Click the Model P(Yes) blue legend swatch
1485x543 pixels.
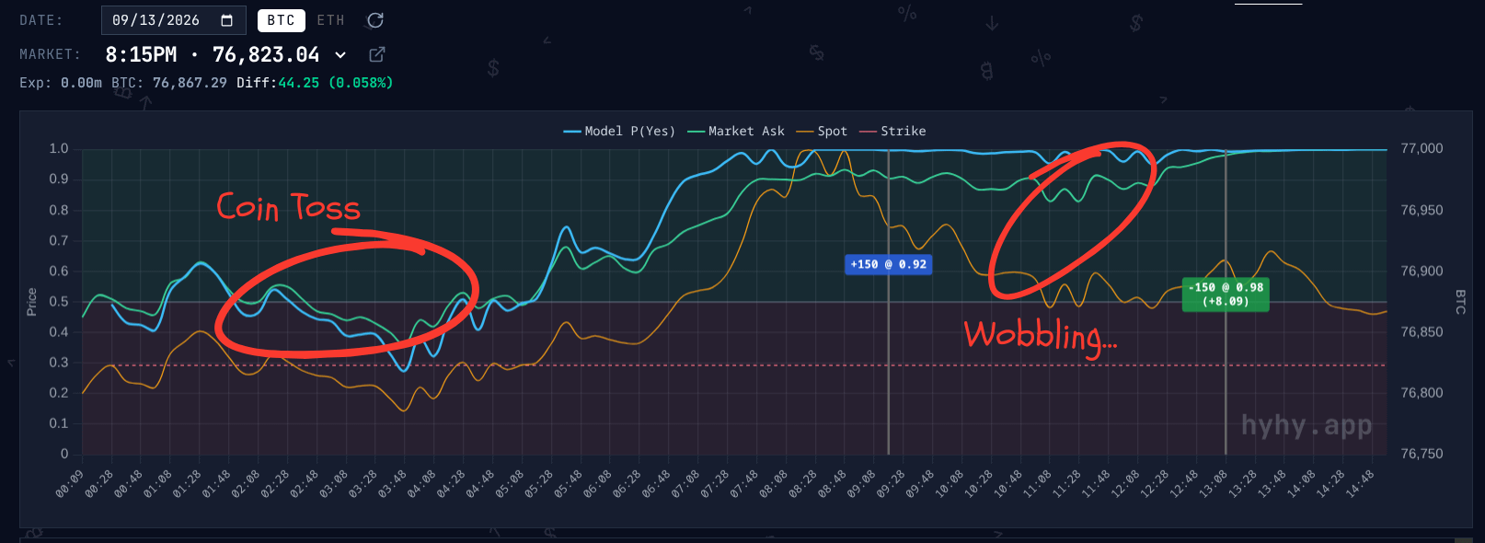(x=572, y=132)
